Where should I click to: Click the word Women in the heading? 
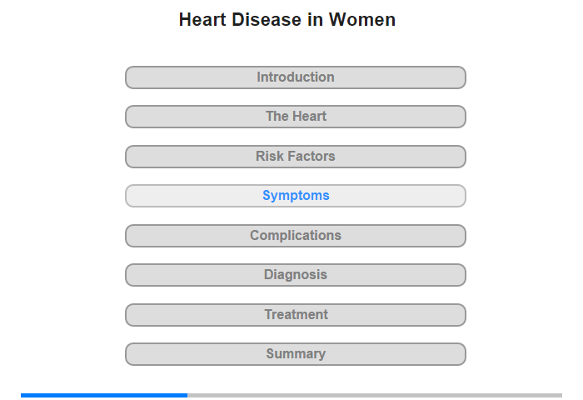tap(362, 20)
